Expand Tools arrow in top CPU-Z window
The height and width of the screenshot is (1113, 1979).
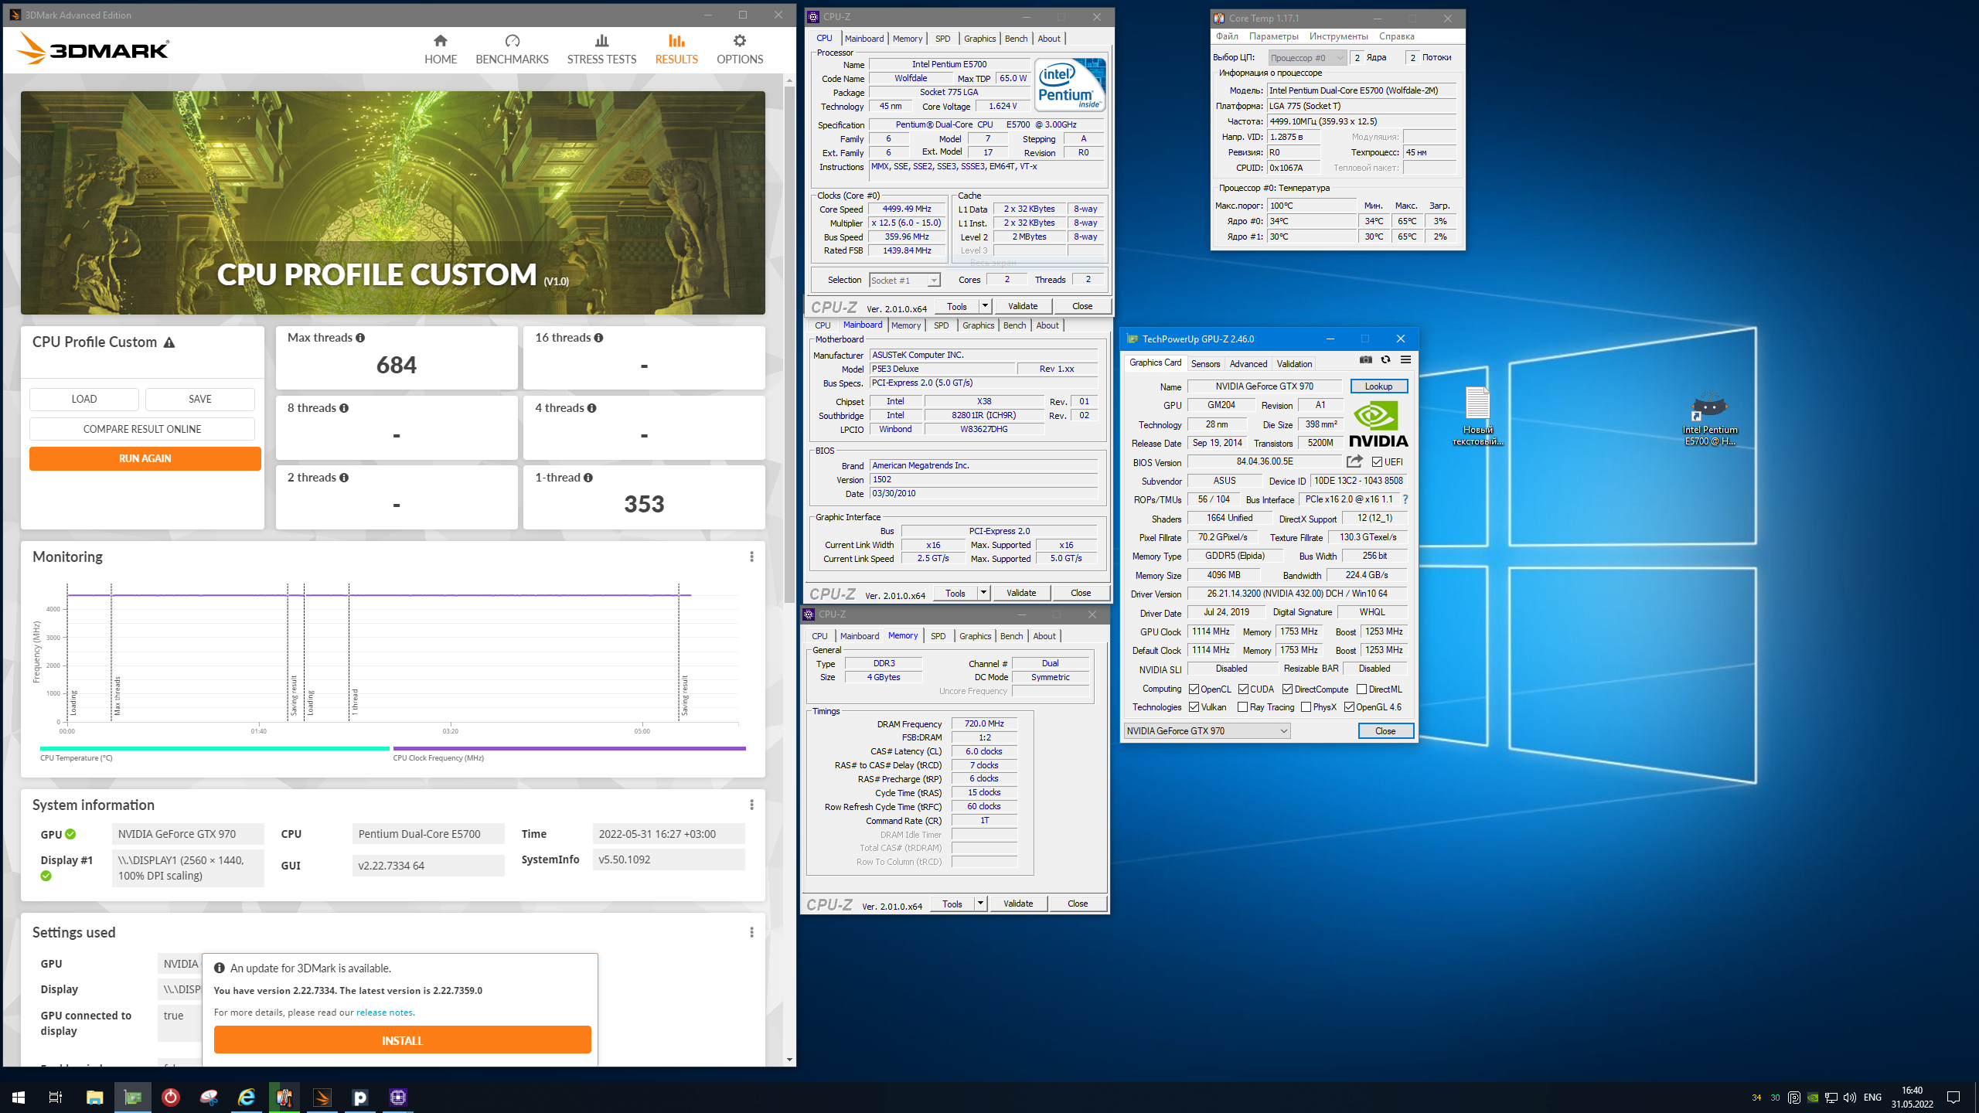tap(985, 306)
